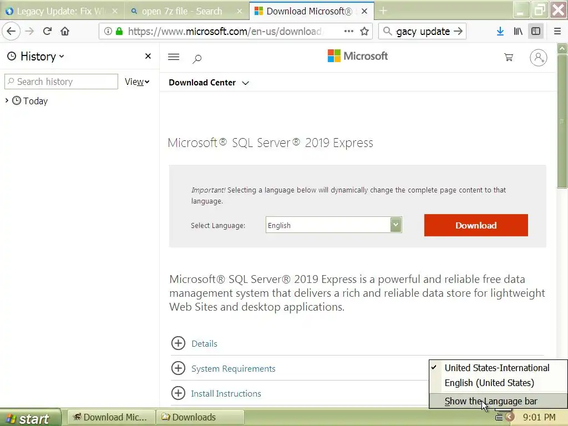
Task: Click the page vertical scrollbar thumb
Action: pyautogui.click(x=562, y=121)
